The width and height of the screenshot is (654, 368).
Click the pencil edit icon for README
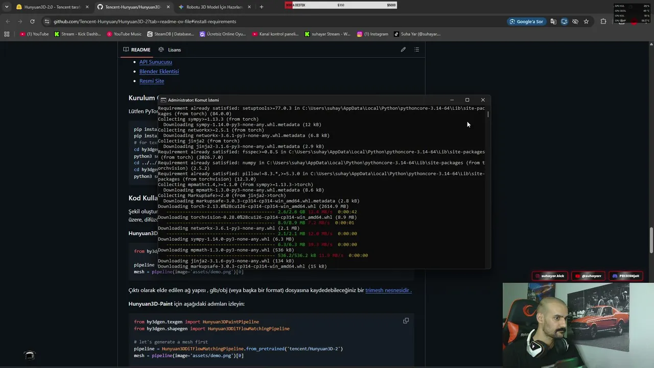pyautogui.click(x=403, y=50)
